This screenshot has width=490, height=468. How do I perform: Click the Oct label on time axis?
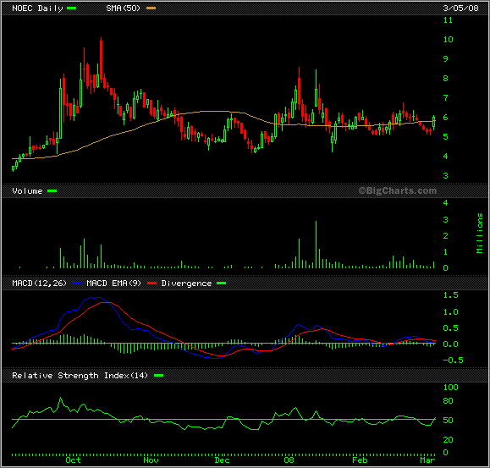point(73,460)
